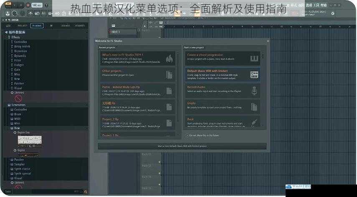
Task: Click the Track 13 label in playlist
Action: (146, 165)
